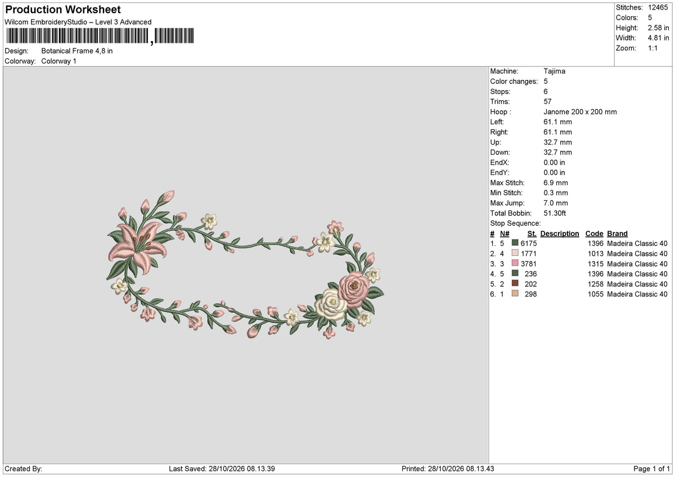Image resolution: width=675 pixels, height=477 pixels.
Task: Click thread code 1315
Action: (596, 264)
